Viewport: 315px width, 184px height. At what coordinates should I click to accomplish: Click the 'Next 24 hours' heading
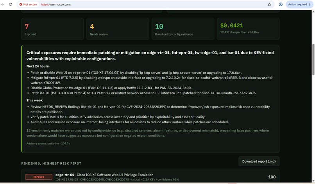click(38, 66)
